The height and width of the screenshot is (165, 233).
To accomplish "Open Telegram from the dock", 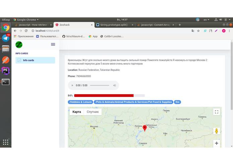I will pyautogui.click(x=6, y=38).
